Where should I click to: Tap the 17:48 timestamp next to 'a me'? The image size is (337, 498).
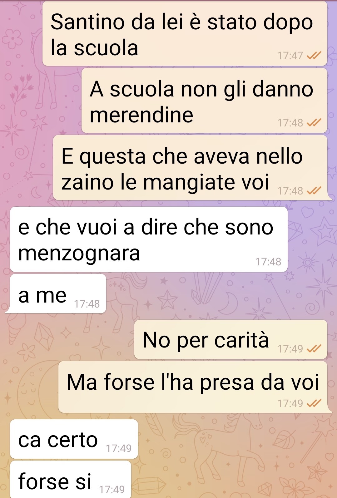coord(87,304)
